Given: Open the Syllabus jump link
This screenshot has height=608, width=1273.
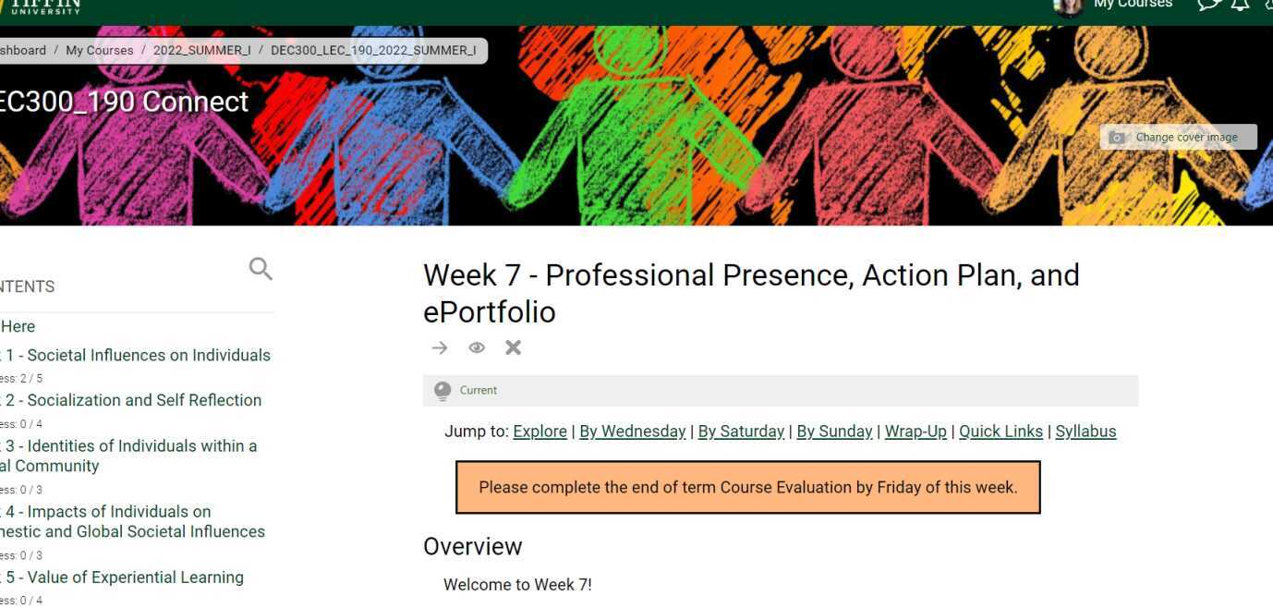Looking at the screenshot, I should (1085, 432).
